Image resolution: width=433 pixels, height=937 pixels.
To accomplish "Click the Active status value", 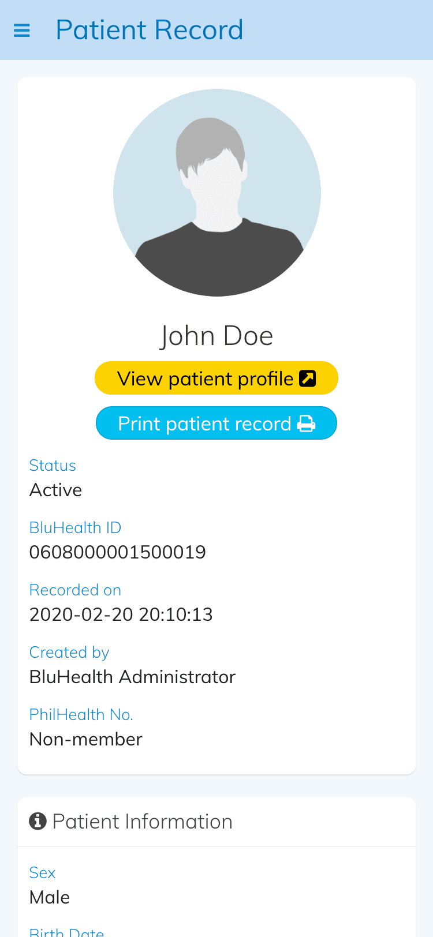I will tap(55, 490).
